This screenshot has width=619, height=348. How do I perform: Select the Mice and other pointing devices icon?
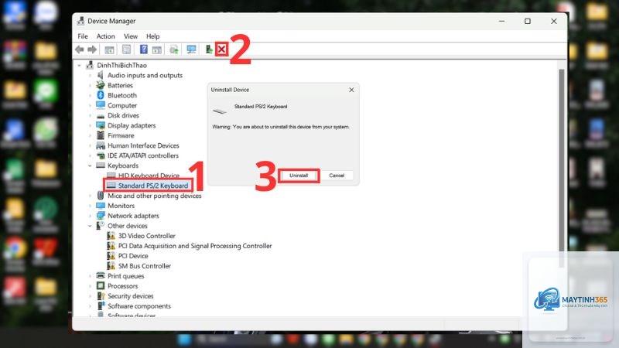[101, 196]
